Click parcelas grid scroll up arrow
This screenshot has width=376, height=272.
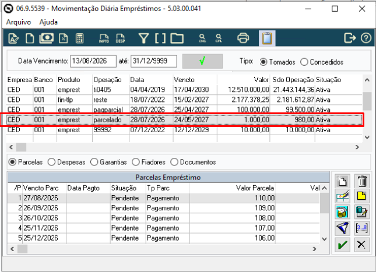(325, 188)
